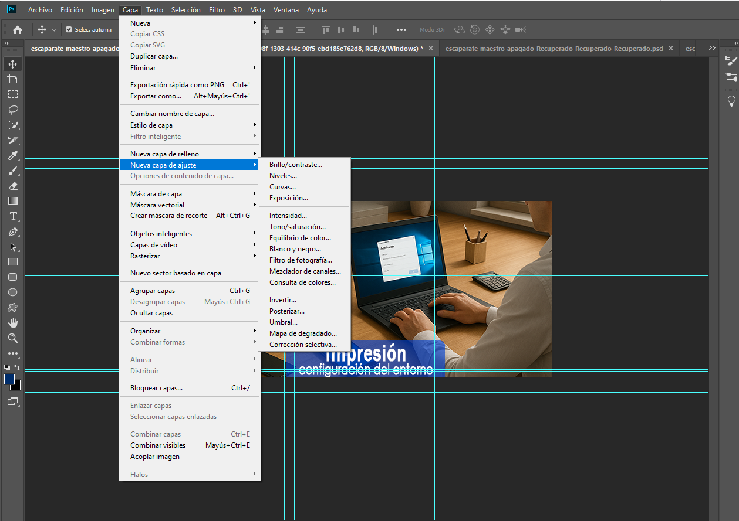Select the Eyedropper tool
Image resolution: width=739 pixels, height=521 pixels.
click(x=12, y=155)
